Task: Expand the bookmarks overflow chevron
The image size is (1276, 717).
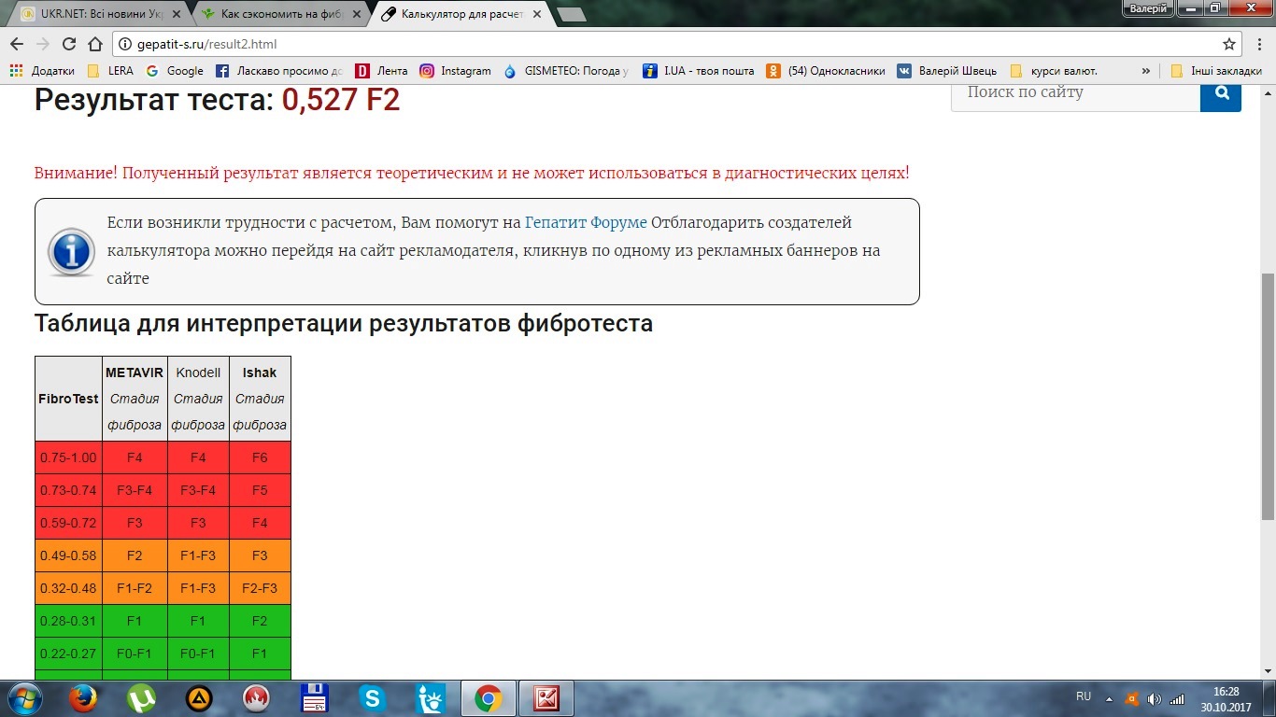Action: click(x=1146, y=71)
